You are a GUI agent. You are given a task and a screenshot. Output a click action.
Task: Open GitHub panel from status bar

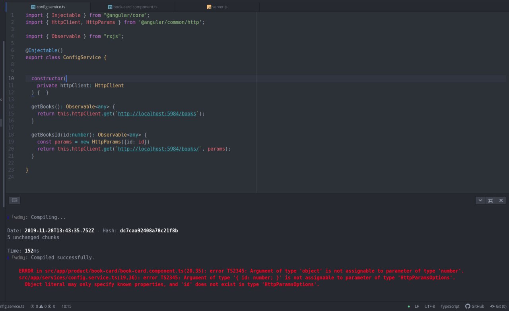coord(475,306)
